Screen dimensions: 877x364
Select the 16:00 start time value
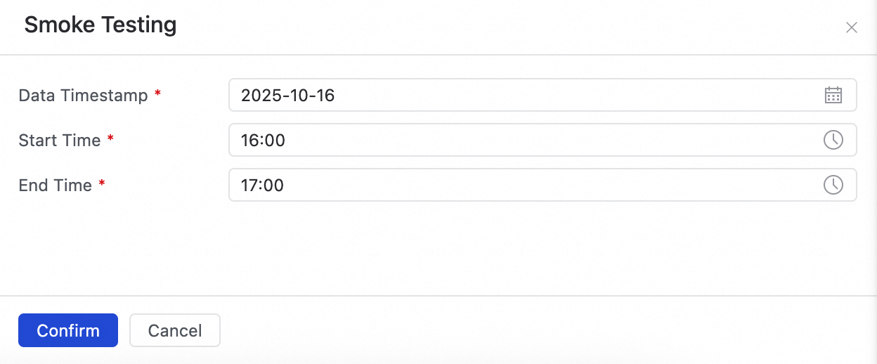click(263, 141)
